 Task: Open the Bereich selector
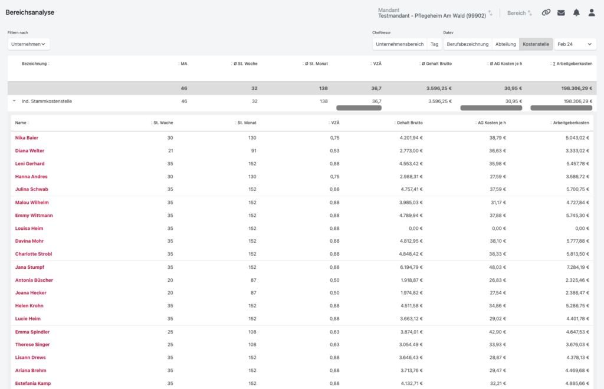[x=519, y=13]
